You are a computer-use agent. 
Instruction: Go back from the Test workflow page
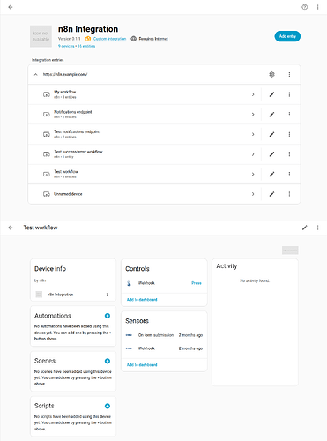click(11, 228)
